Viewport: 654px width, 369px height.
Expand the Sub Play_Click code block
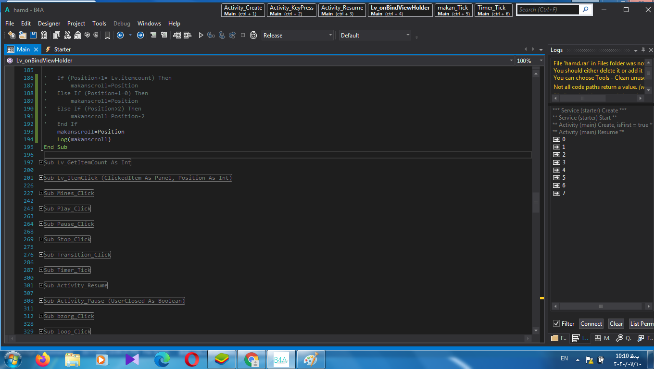coord(41,209)
